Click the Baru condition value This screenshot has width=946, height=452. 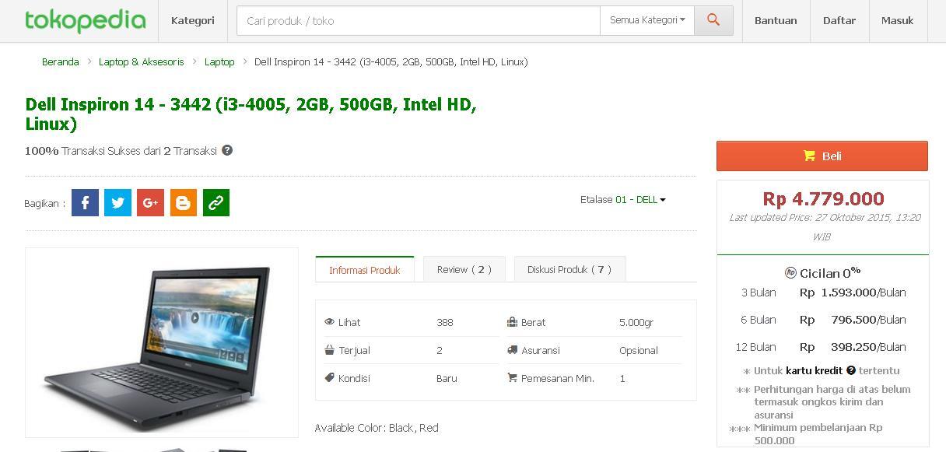coord(447,378)
